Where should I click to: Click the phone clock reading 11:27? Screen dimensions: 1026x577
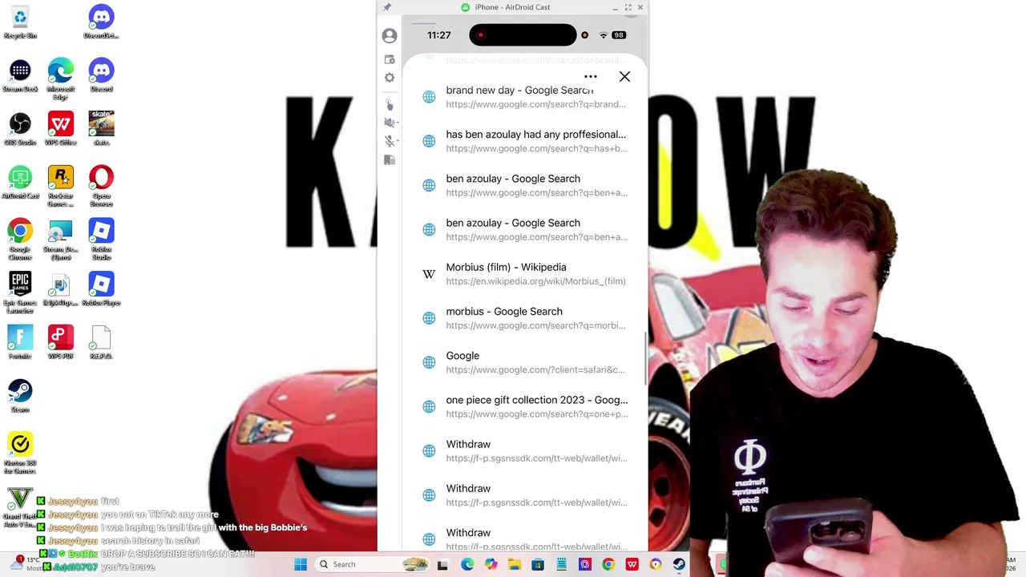point(439,35)
